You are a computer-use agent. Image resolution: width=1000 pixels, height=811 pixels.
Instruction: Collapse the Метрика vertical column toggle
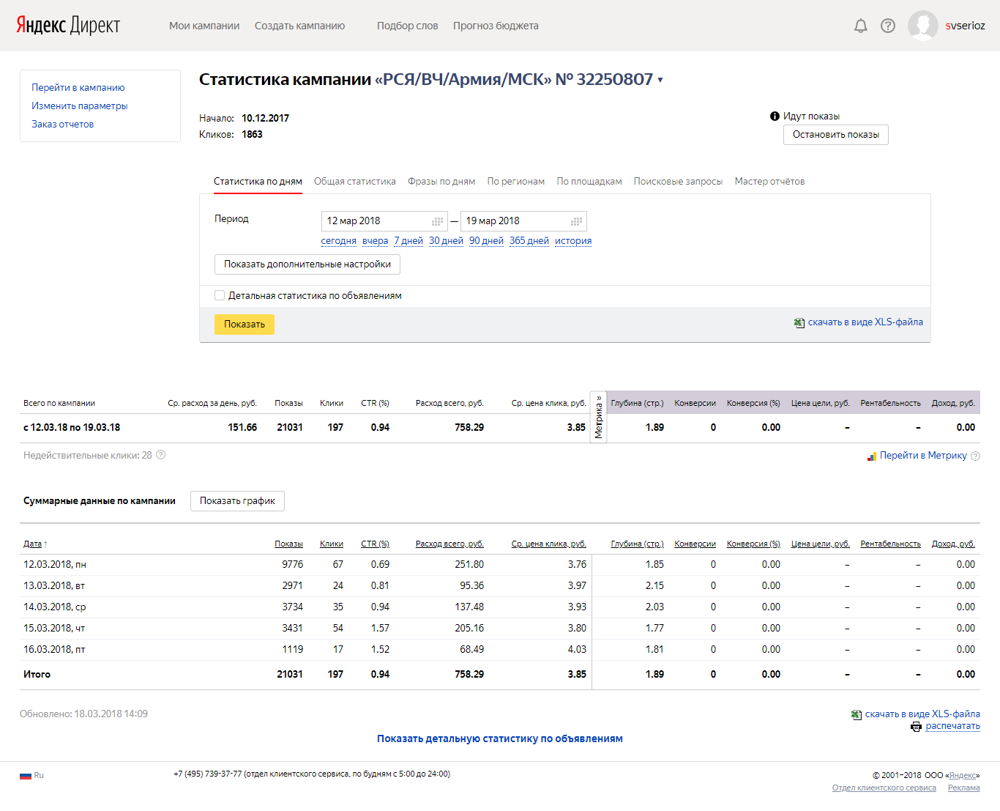pos(598,418)
